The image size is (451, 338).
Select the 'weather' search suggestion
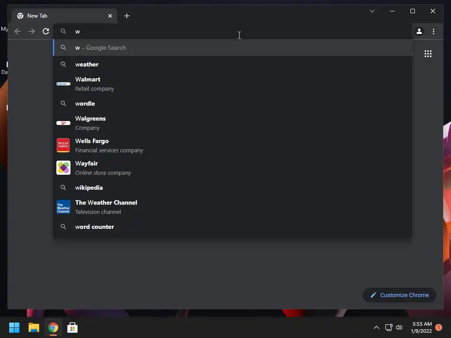coord(233,64)
